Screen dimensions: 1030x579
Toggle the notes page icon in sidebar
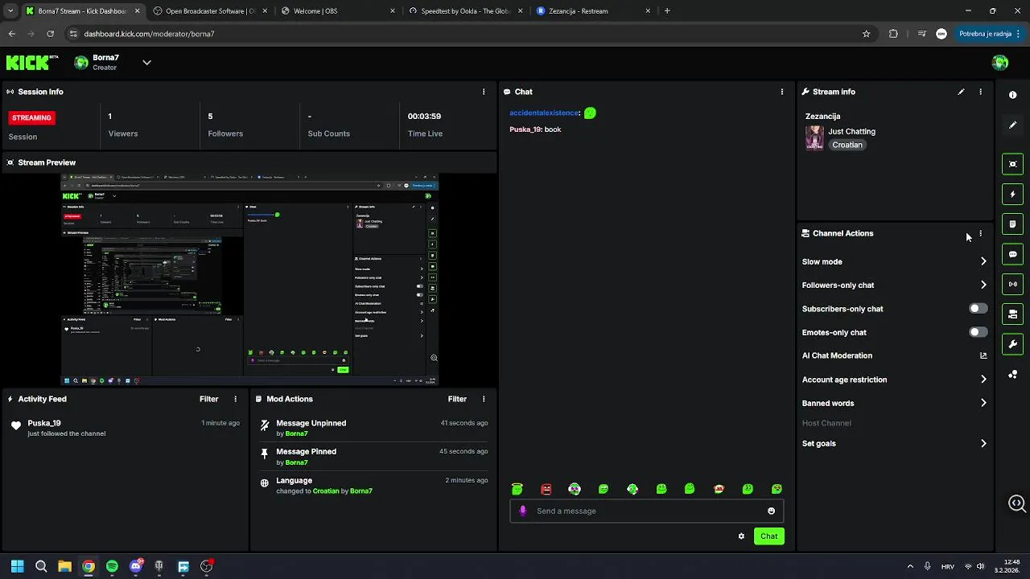[x=1012, y=224]
